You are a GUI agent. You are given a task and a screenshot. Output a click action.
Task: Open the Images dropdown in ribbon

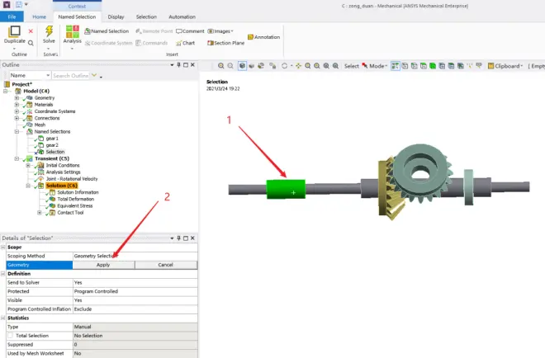(220, 31)
